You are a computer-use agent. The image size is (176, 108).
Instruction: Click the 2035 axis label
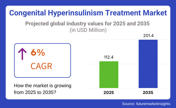[x=148, y=93]
